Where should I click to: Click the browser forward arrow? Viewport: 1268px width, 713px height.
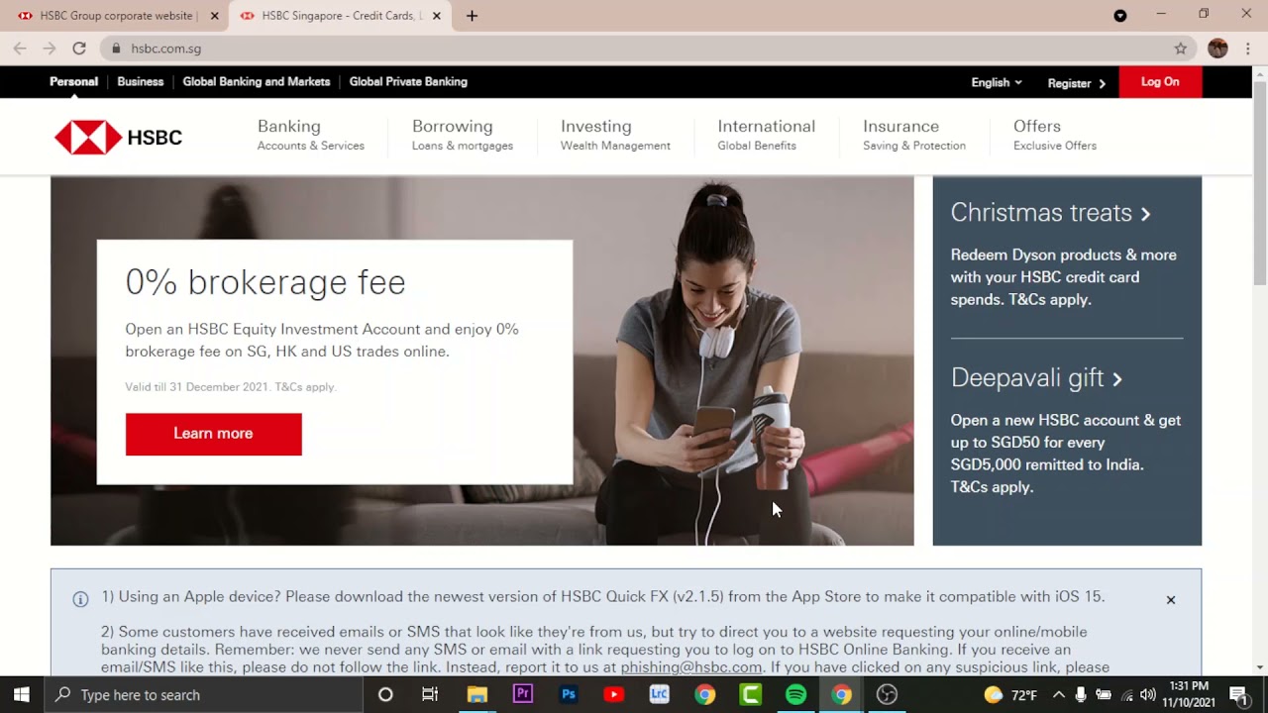click(x=50, y=48)
